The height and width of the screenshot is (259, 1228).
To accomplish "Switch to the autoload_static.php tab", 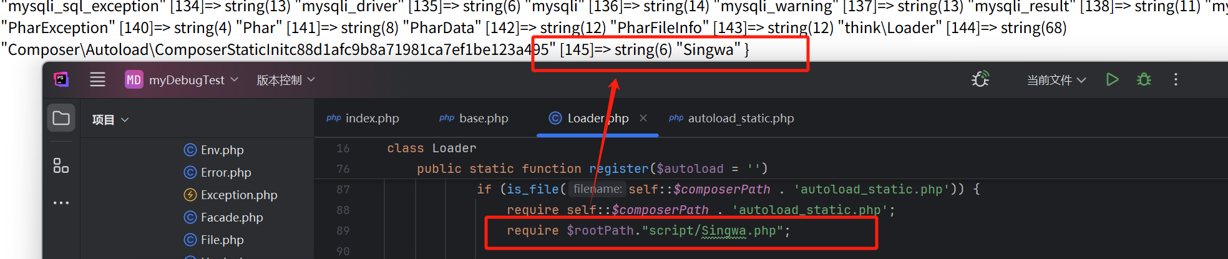I will [x=732, y=118].
